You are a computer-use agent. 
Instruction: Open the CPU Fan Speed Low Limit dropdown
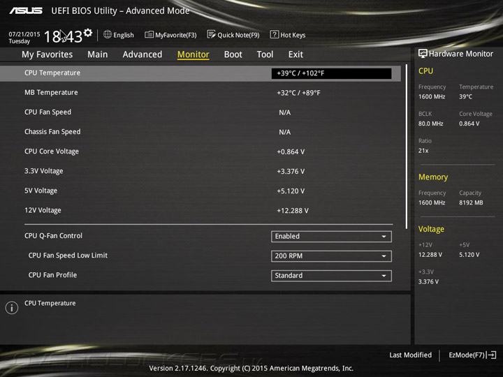(x=331, y=256)
